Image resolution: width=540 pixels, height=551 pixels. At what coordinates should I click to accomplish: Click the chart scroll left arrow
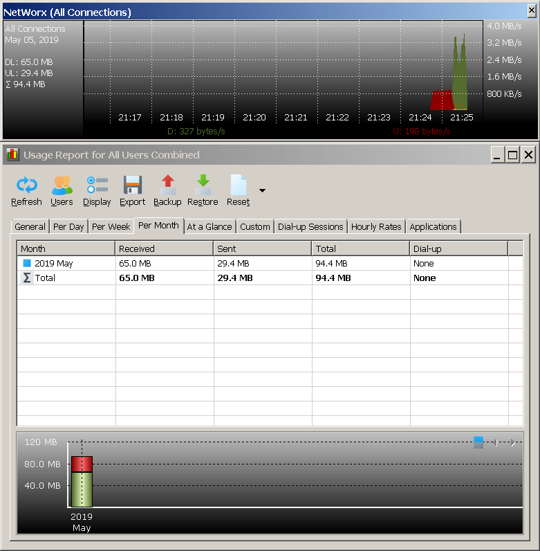coord(496,442)
